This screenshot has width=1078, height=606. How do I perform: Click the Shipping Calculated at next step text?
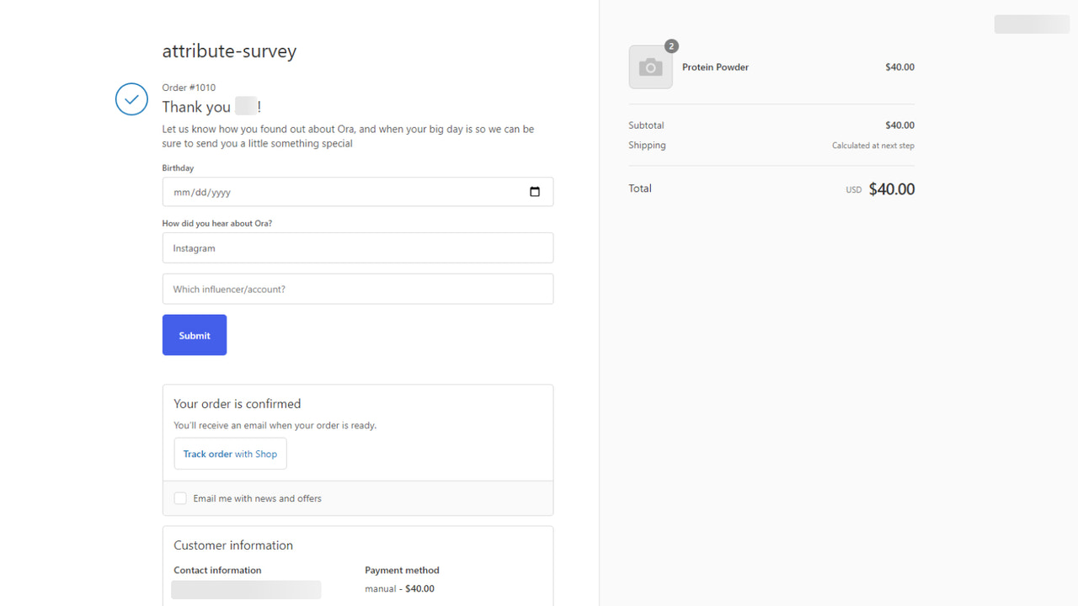873,145
